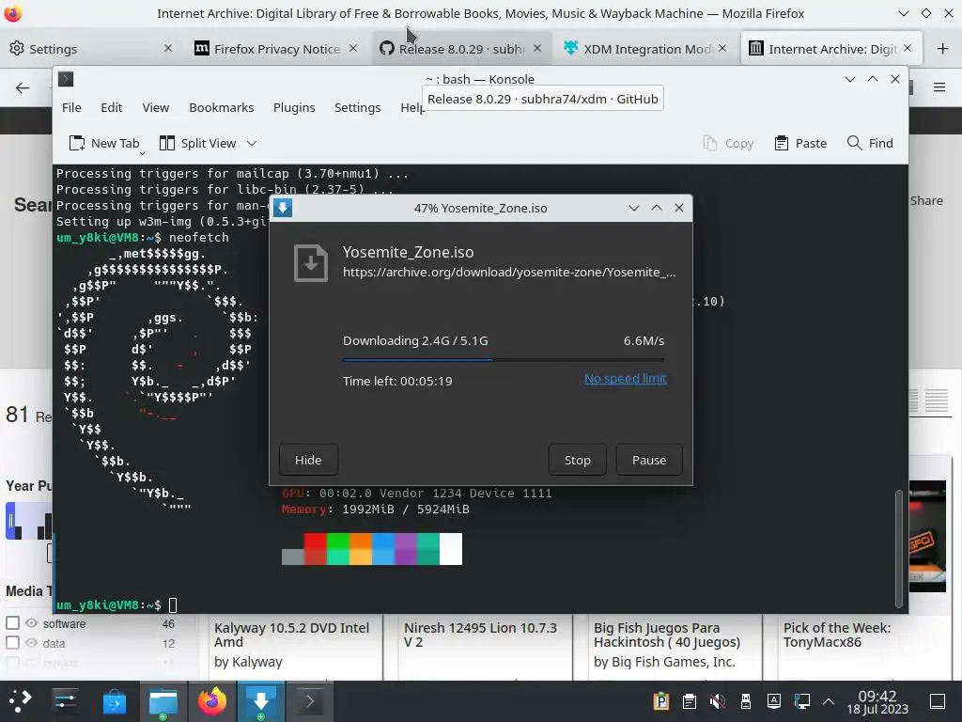Viewport: 962px width, 722px height.
Task: Click the XDM download icon in dialog title bar
Action: click(283, 208)
